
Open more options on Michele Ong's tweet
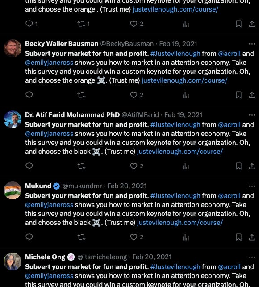(252, 257)
